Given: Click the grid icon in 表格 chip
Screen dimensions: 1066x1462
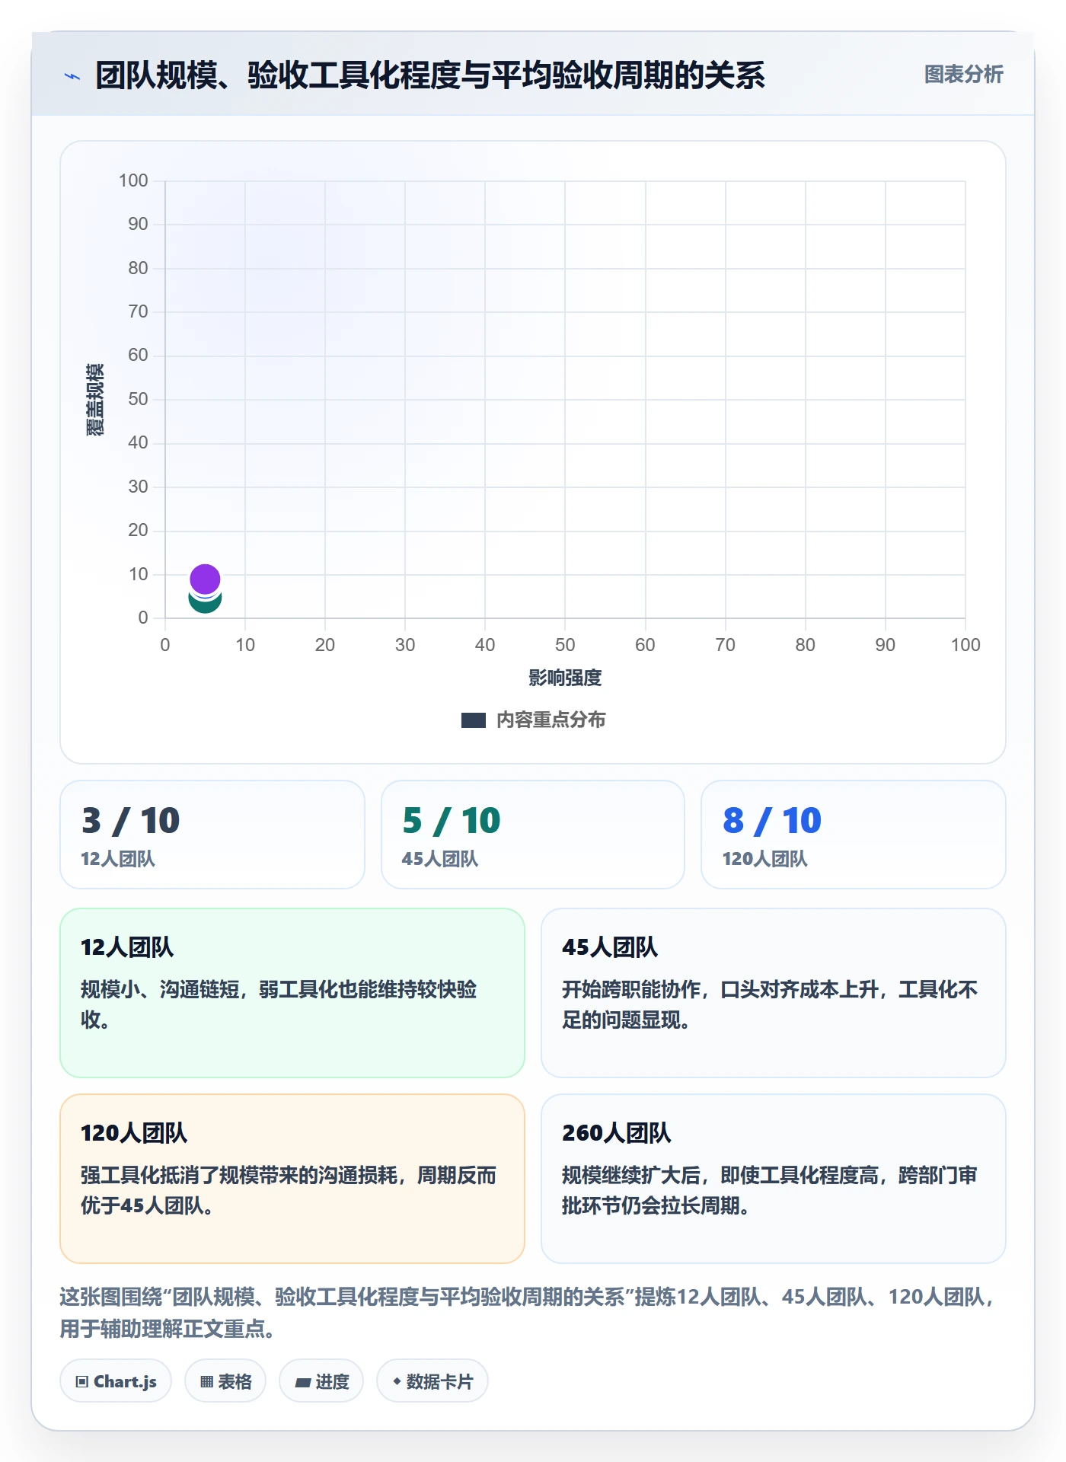Looking at the screenshot, I should 207,1382.
